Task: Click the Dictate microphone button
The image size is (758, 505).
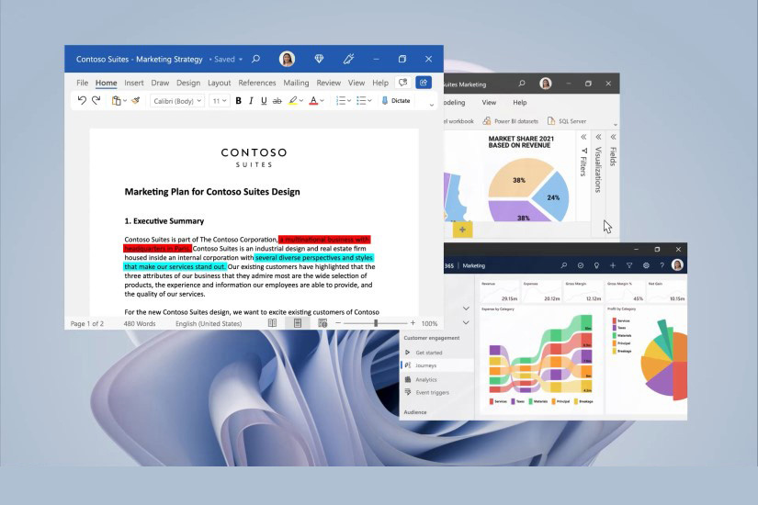Action: point(395,101)
